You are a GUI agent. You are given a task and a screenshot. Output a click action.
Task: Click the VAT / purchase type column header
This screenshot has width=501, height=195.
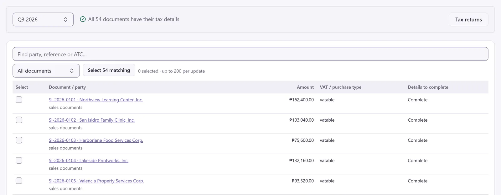(341, 87)
